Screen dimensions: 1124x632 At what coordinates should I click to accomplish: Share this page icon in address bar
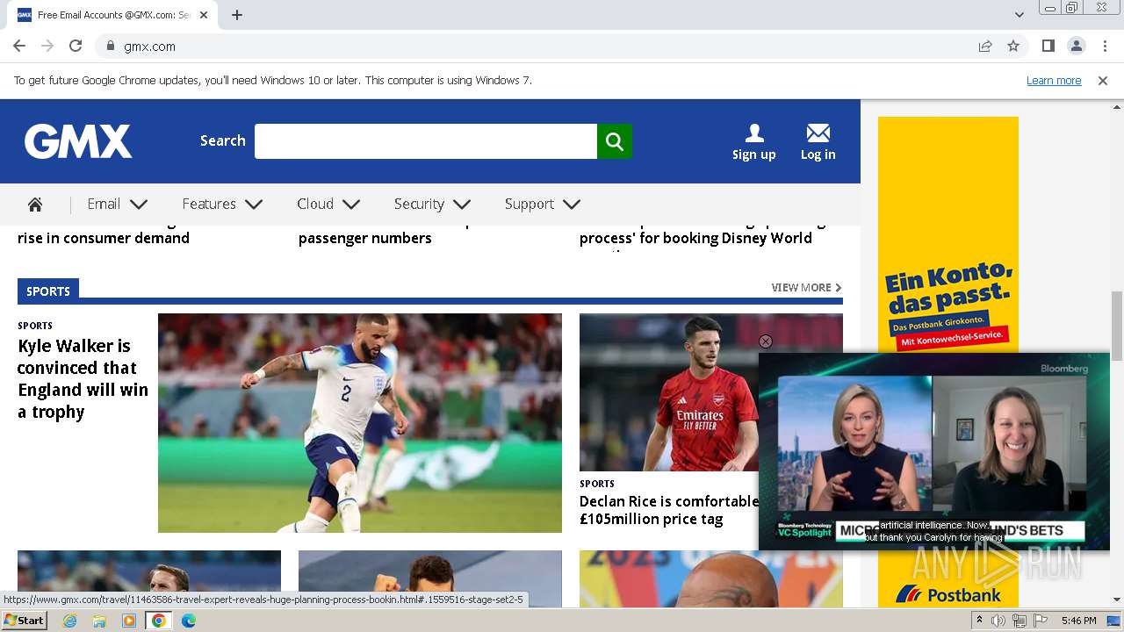985,47
